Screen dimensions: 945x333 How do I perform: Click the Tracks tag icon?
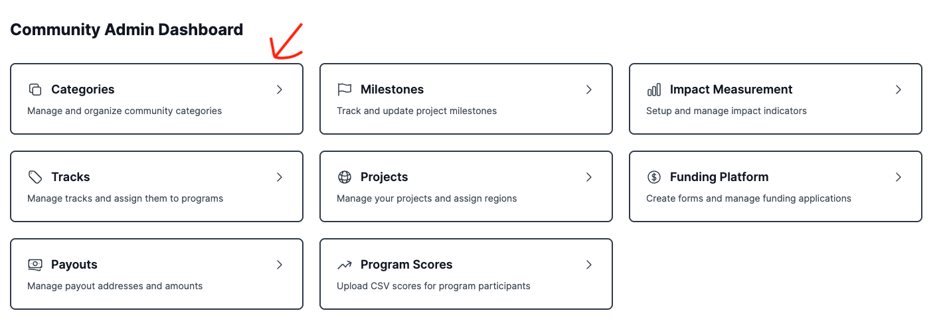pyautogui.click(x=35, y=177)
